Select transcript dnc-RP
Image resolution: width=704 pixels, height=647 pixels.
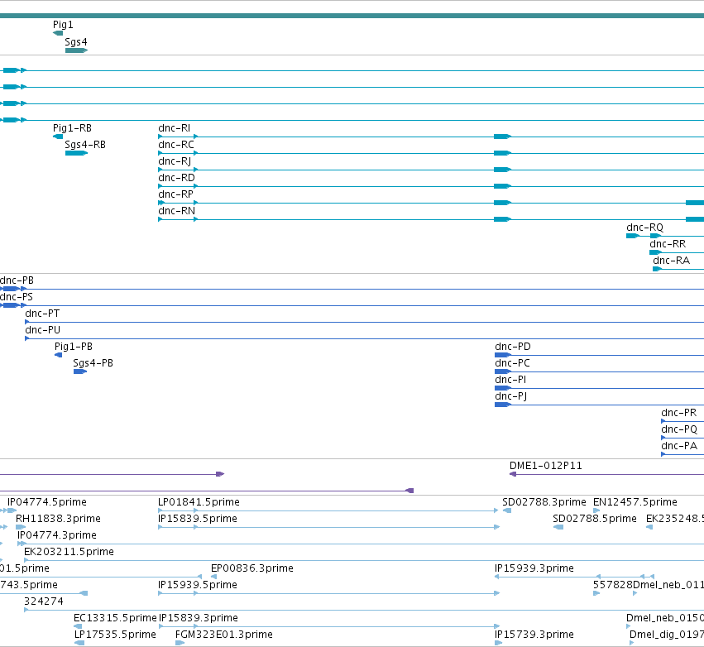(x=175, y=194)
